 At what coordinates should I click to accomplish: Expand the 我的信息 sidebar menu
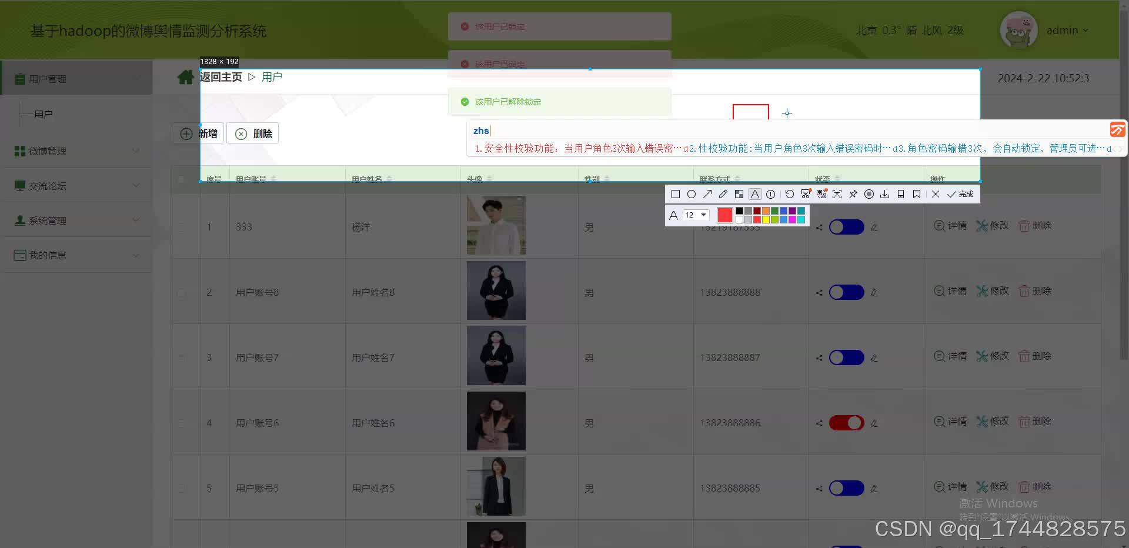pos(76,255)
